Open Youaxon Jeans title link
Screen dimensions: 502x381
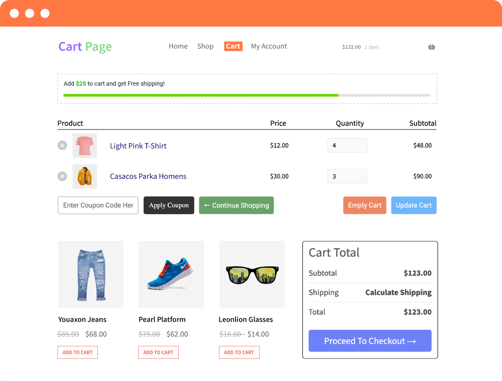(x=82, y=319)
